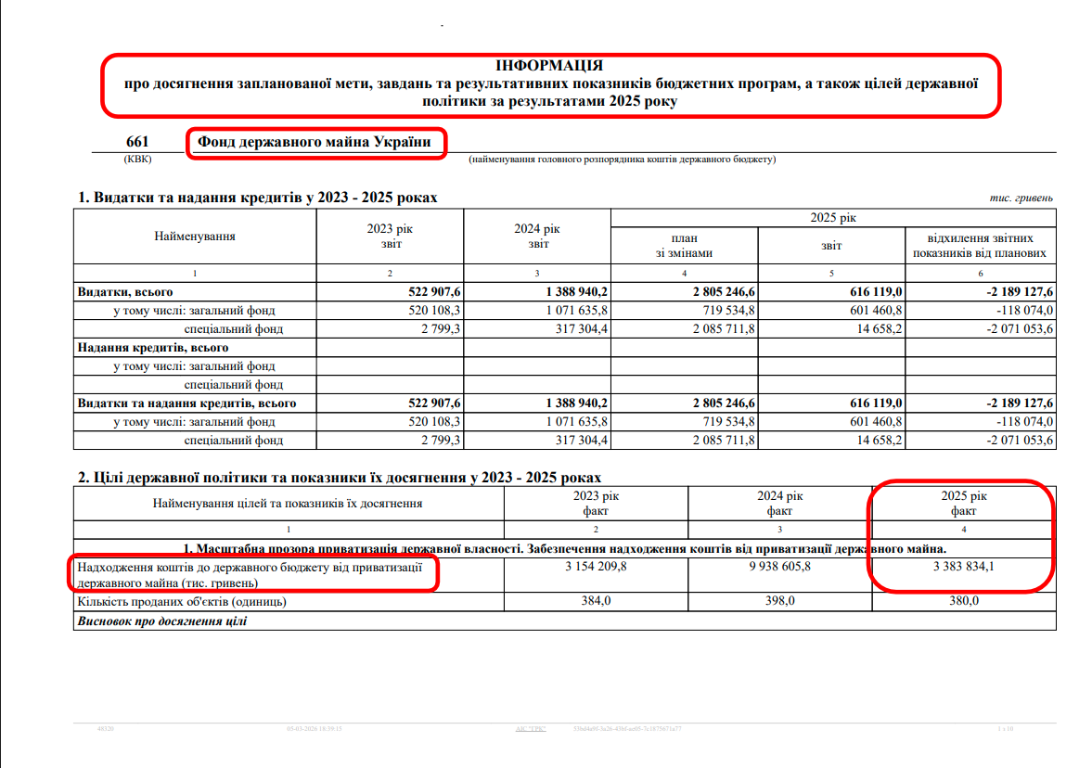1092x768 pixels.
Task: Click the value 384,0
Action: (596, 601)
